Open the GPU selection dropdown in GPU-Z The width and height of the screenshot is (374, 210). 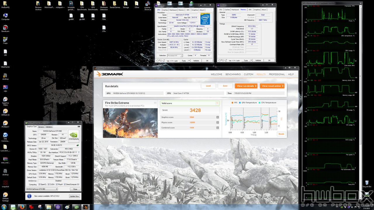point(42,189)
